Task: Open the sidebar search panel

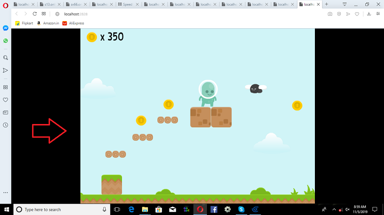Action: pos(5,57)
